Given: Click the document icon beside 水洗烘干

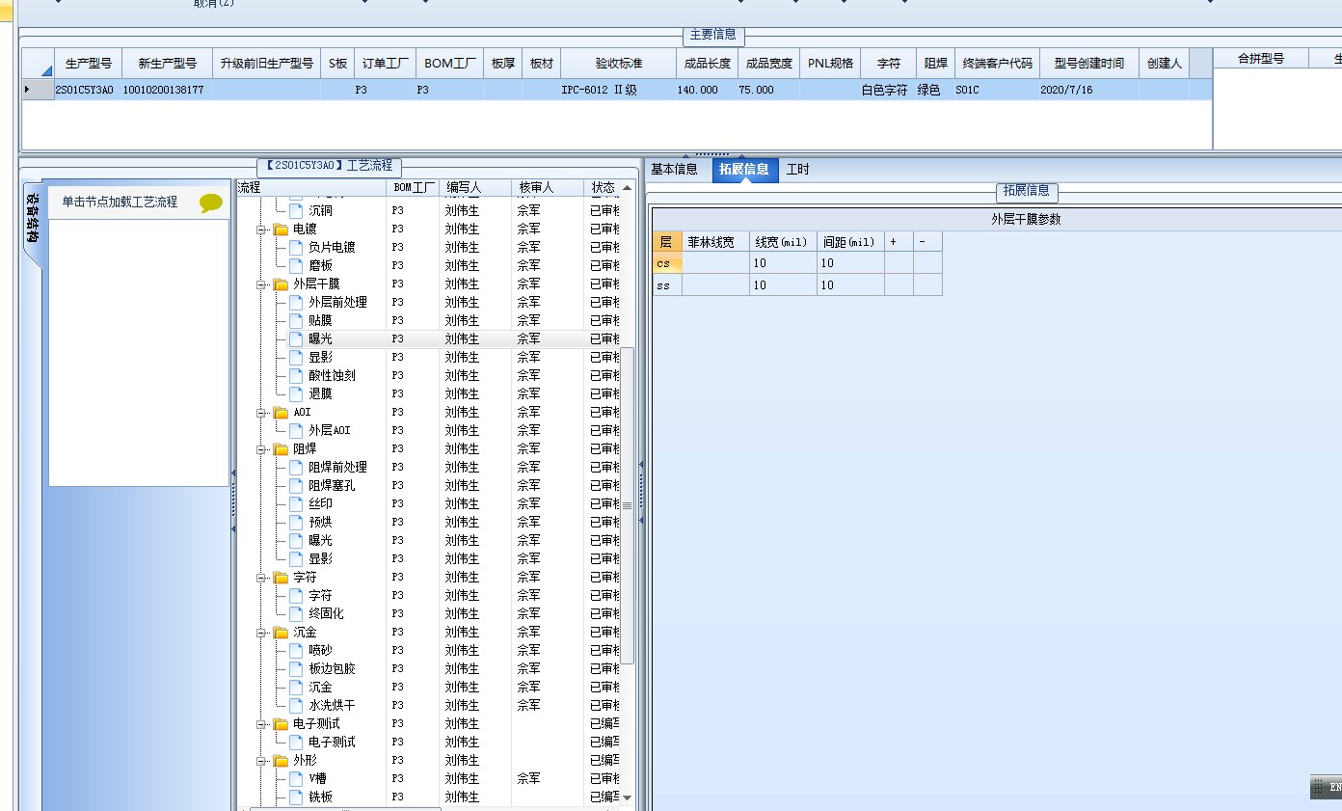Looking at the screenshot, I should (x=296, y=706).
